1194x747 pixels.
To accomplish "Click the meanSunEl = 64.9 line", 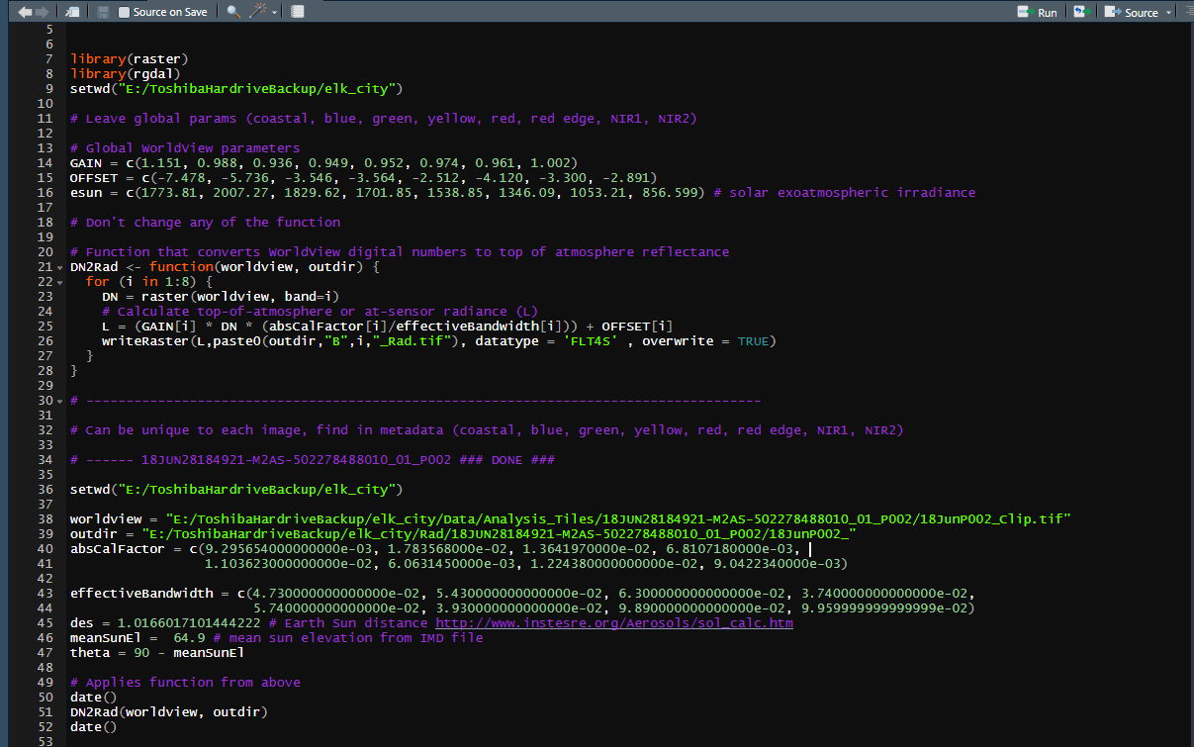I will coord(276,638).
